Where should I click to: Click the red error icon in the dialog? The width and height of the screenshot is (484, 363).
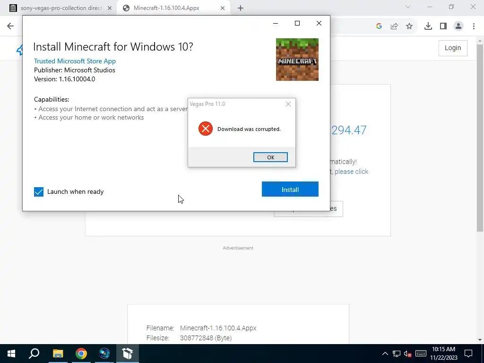(206, 129)
